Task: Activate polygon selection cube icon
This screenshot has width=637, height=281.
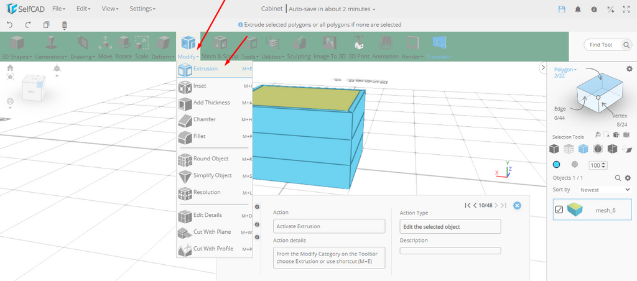Action: (583, 149)
